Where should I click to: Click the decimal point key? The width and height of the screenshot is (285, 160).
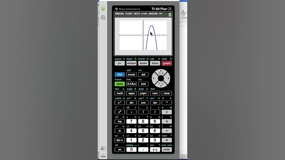click(x=143, y=150)
